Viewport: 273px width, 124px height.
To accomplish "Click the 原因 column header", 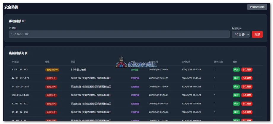I will [x=73, y=62].
